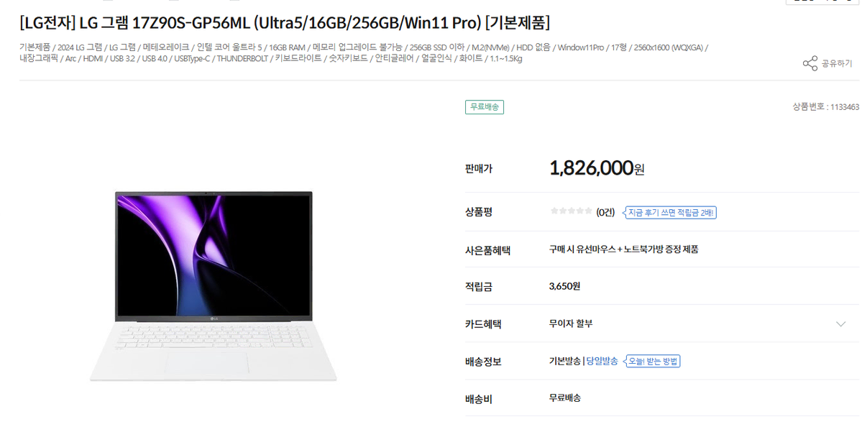Click the 기본발송 shipping text
Image resolution: width=862 pixels, height=427 pixels.
point(564,361)
